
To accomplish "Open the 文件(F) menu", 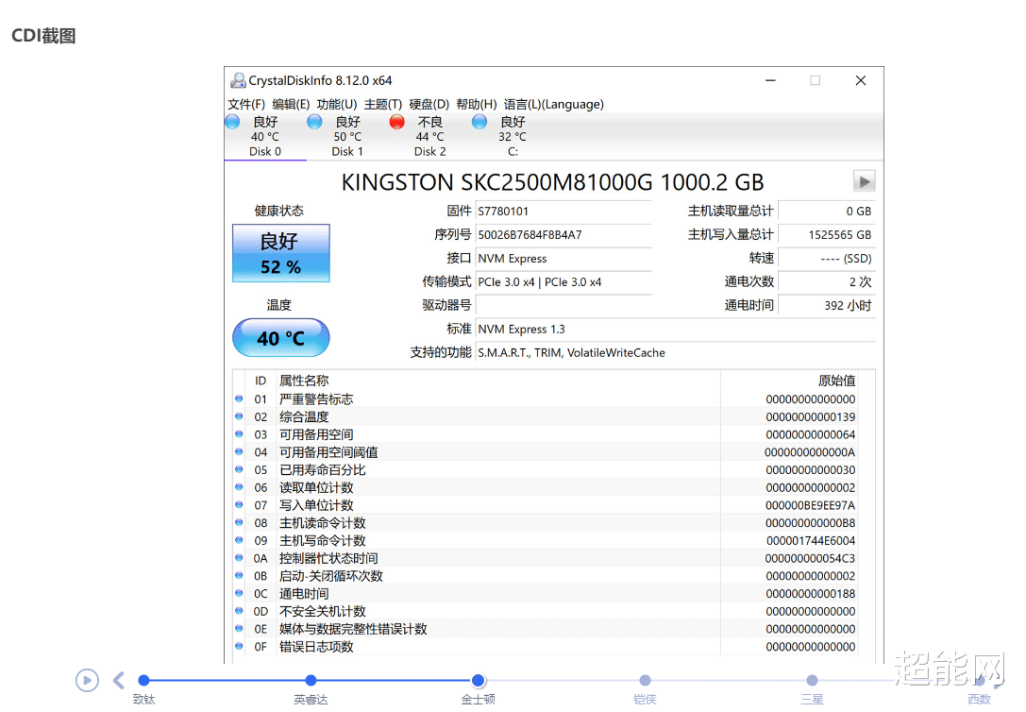I will point(246,104).
